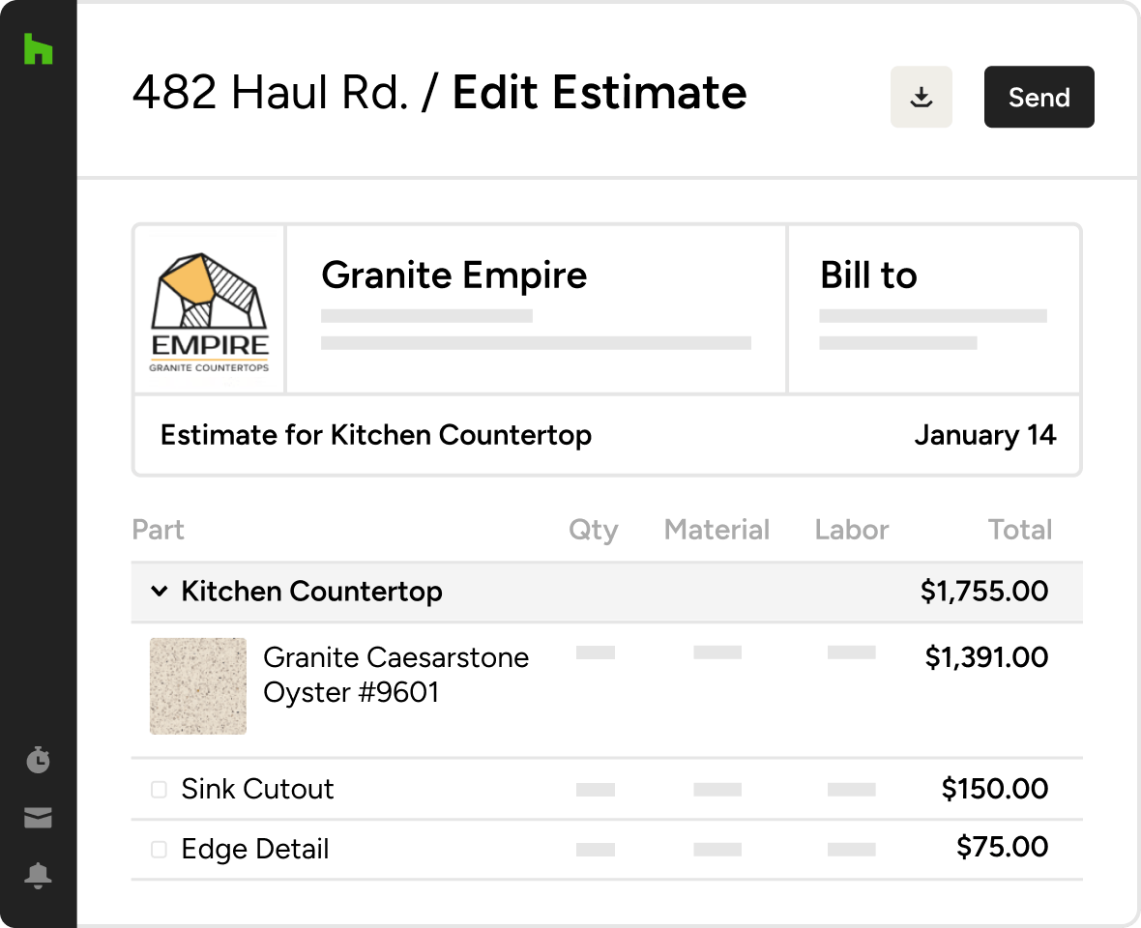This screenshot has width=1141, height=928.
Task: Open the Bill to section
Action: point(868,275)
